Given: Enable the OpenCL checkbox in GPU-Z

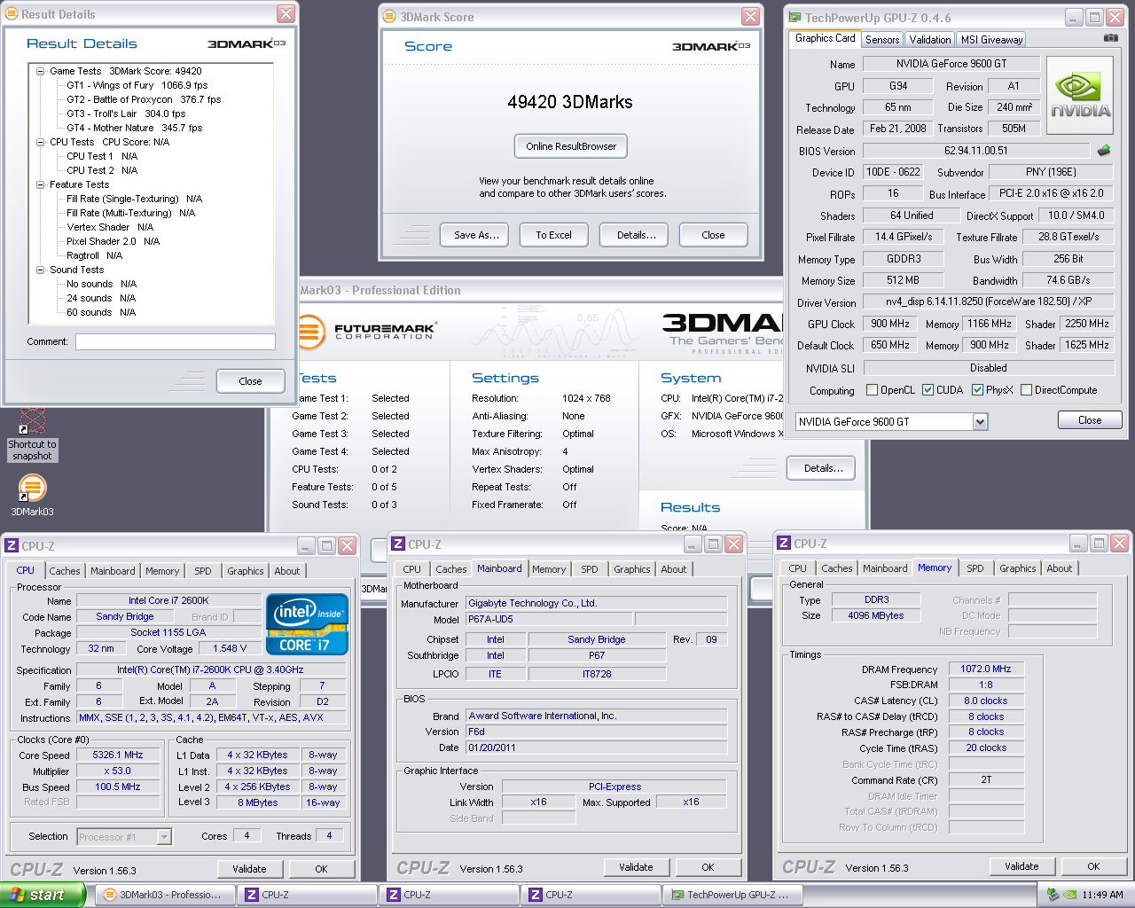Looking at the screenshot, I should [872, 390].
